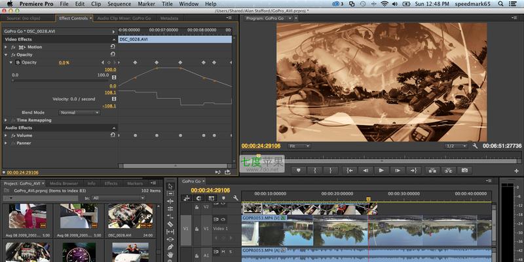
Task: Reset the Volume effect
Action: 113,135
